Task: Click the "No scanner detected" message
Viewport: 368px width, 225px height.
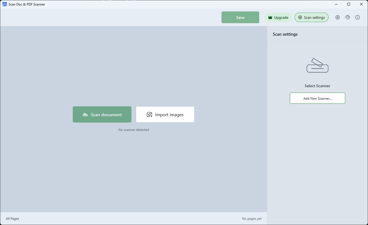Action: (x=134, y=130)
